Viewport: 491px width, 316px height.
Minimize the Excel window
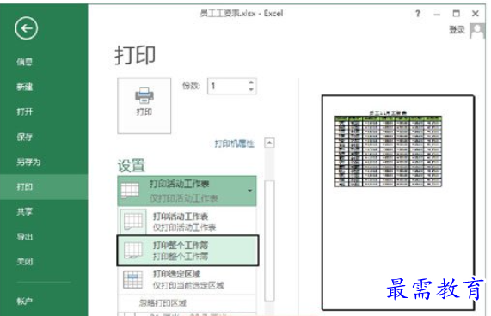coord(437,14)
